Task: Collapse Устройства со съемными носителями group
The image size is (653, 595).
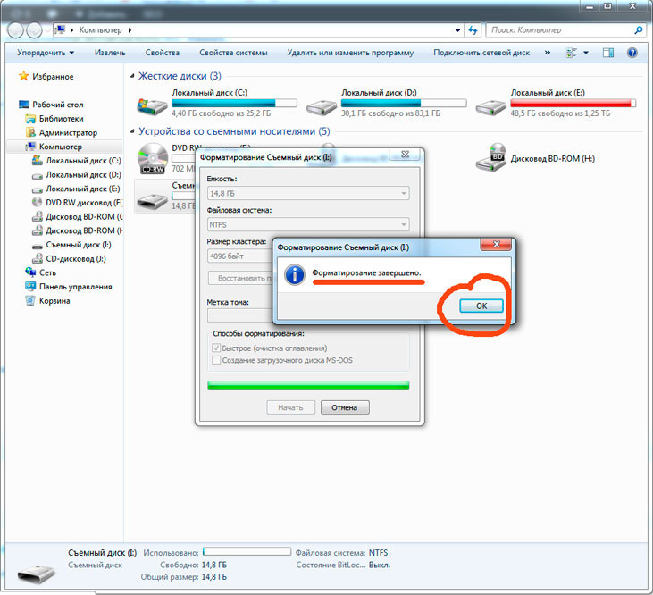Action: click(x=132, y=131)
